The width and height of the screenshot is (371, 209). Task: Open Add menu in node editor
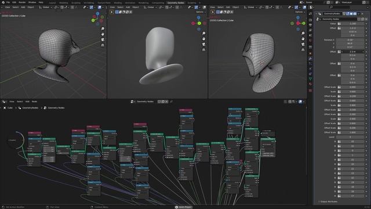27,102
